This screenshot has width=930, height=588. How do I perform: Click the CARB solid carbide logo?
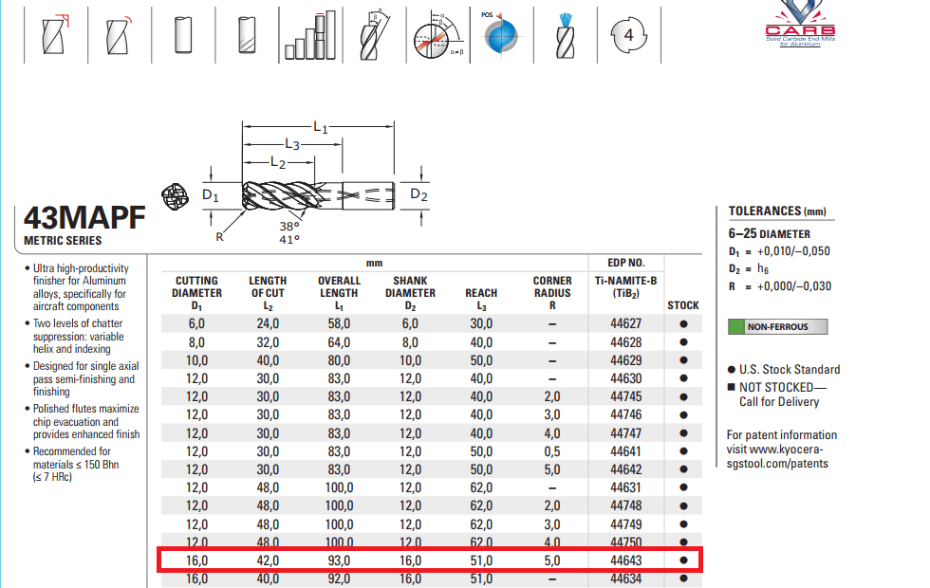[x=800, y=24]
